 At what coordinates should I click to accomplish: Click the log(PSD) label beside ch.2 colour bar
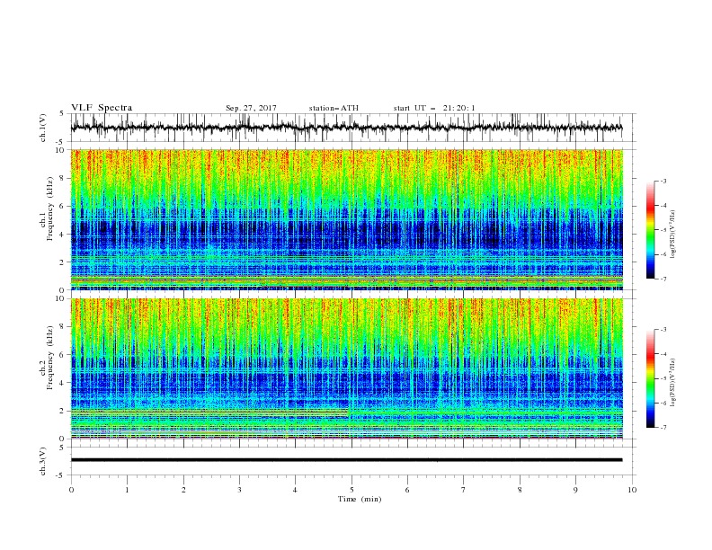674,383
